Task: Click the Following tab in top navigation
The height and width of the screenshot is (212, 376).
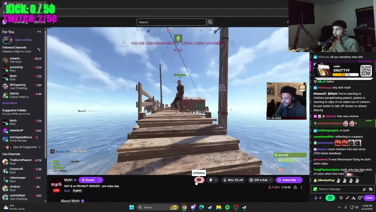Action: click(x=20, y=22)
